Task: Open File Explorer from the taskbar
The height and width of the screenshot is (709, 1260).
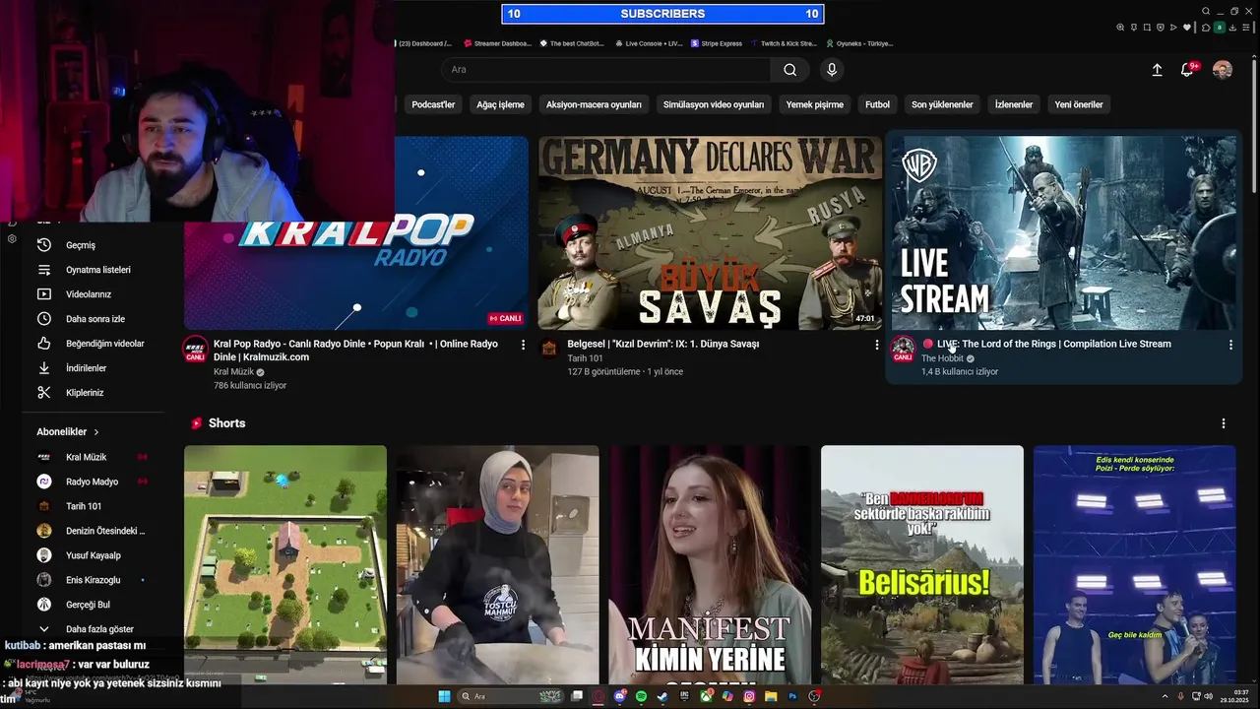Action: 771,696
